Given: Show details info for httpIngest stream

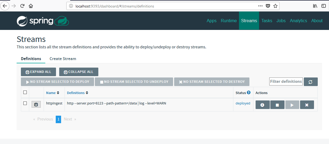Looking at the screenshot, I should click(x=263, y=105).
